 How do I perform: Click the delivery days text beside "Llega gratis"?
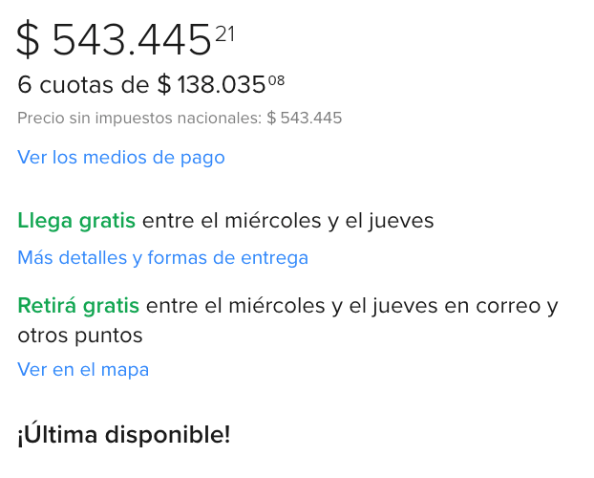[x=288, y=221]
